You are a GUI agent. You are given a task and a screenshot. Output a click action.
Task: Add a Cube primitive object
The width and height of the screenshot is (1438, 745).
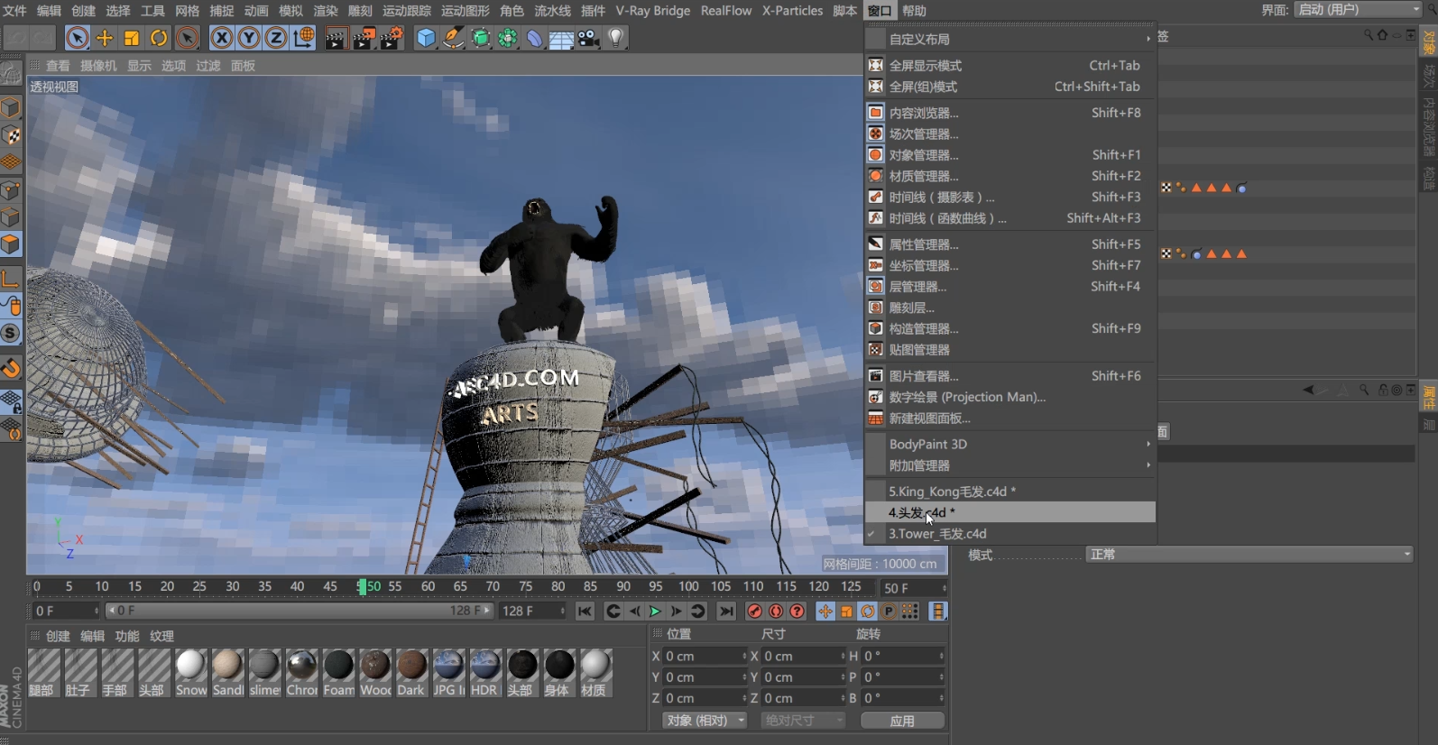(426, 38)
